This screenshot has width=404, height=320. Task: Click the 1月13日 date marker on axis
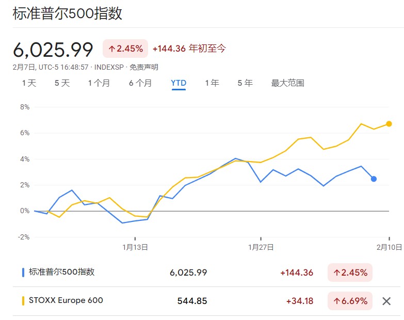point(135,247)
